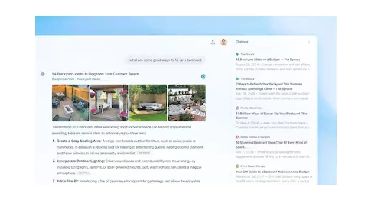Open 'Your DIY Guide to a Backyard Makeover'
Image resolution: width=372 pixels, height=209 pixels.
272,172
